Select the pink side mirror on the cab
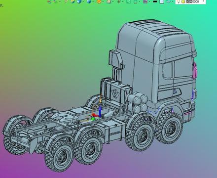 [x=195, y=71]
